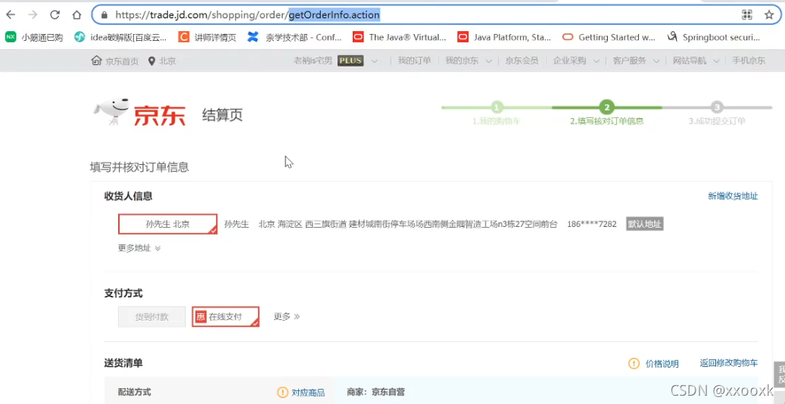Open the Springboot security bookmark
The width and height of the screenshot is (785, 404).
[x=714, y=37]
